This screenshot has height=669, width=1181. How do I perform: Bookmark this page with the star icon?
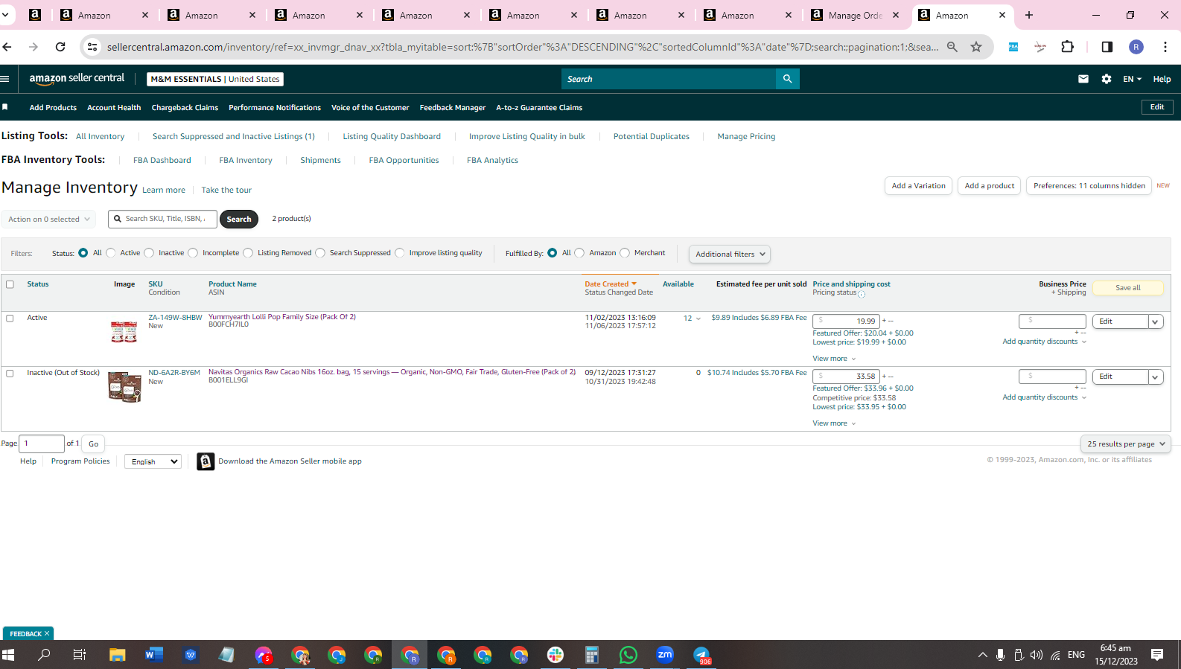pos(976,47)
